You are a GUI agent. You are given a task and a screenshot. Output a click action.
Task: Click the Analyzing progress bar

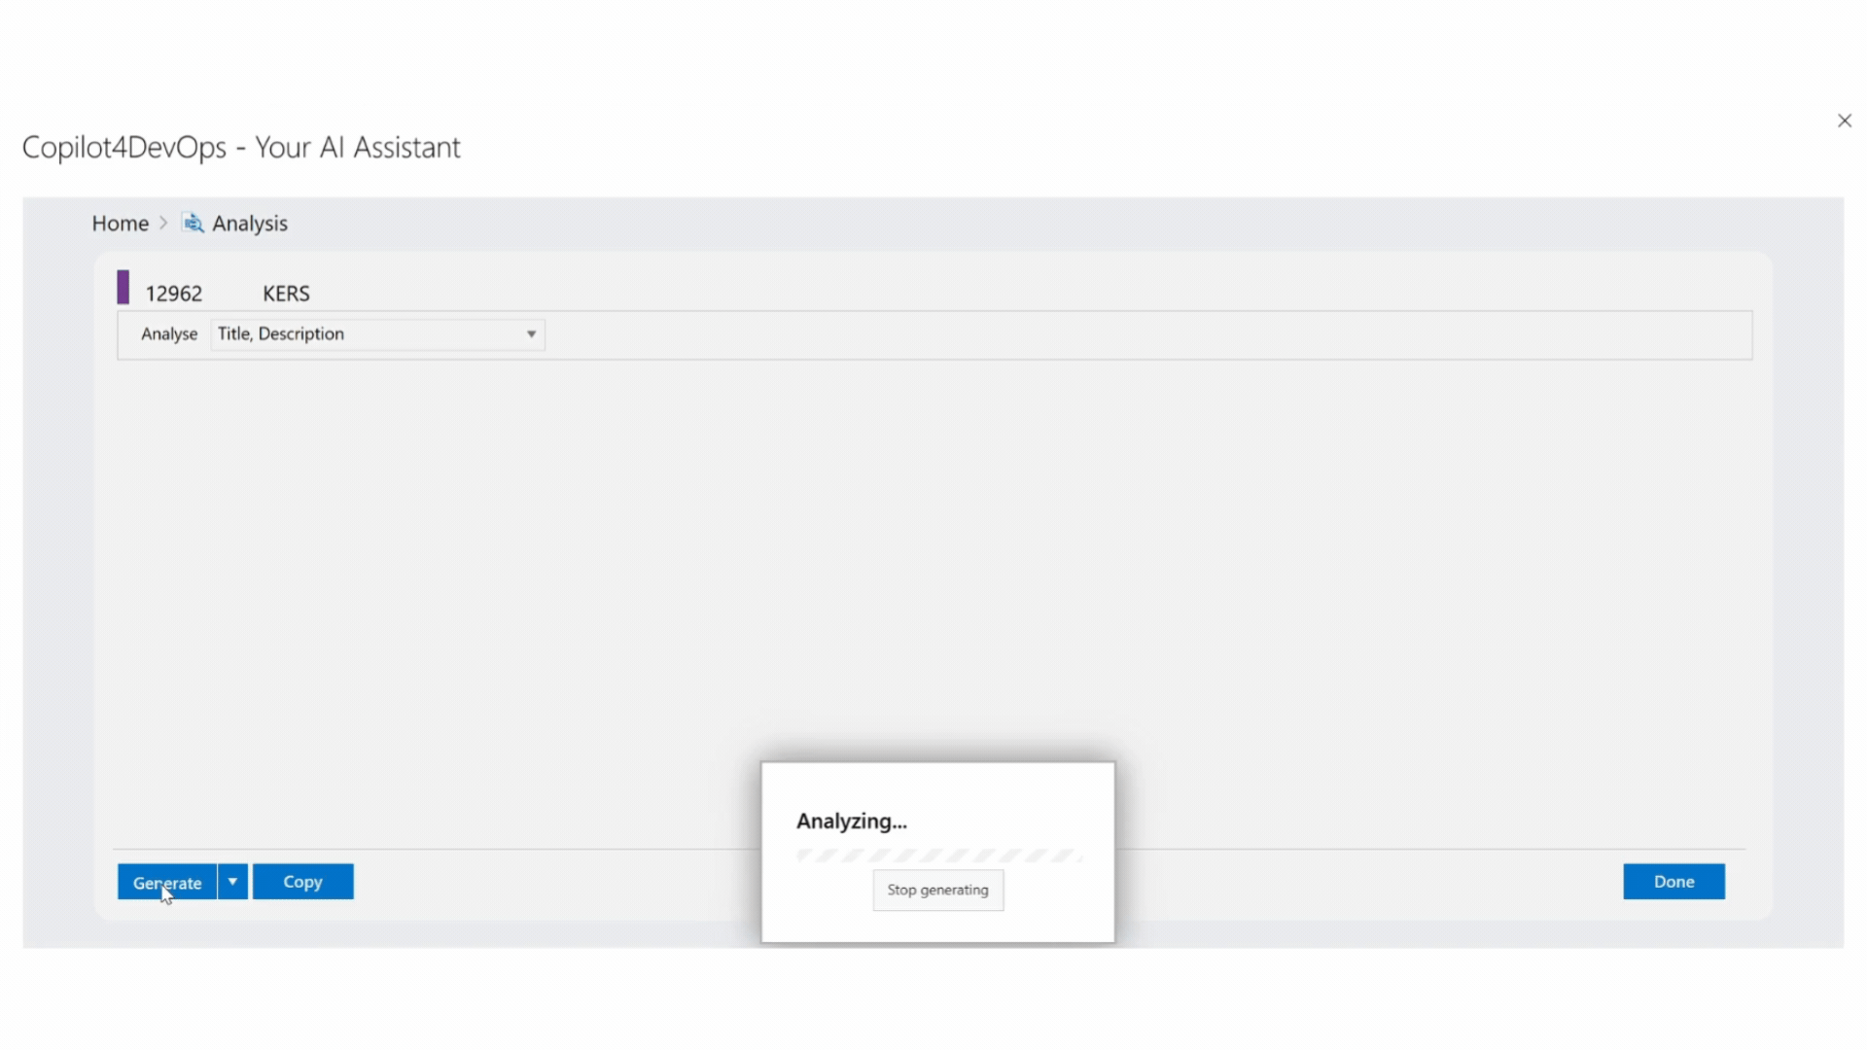(x=937, y=856)
